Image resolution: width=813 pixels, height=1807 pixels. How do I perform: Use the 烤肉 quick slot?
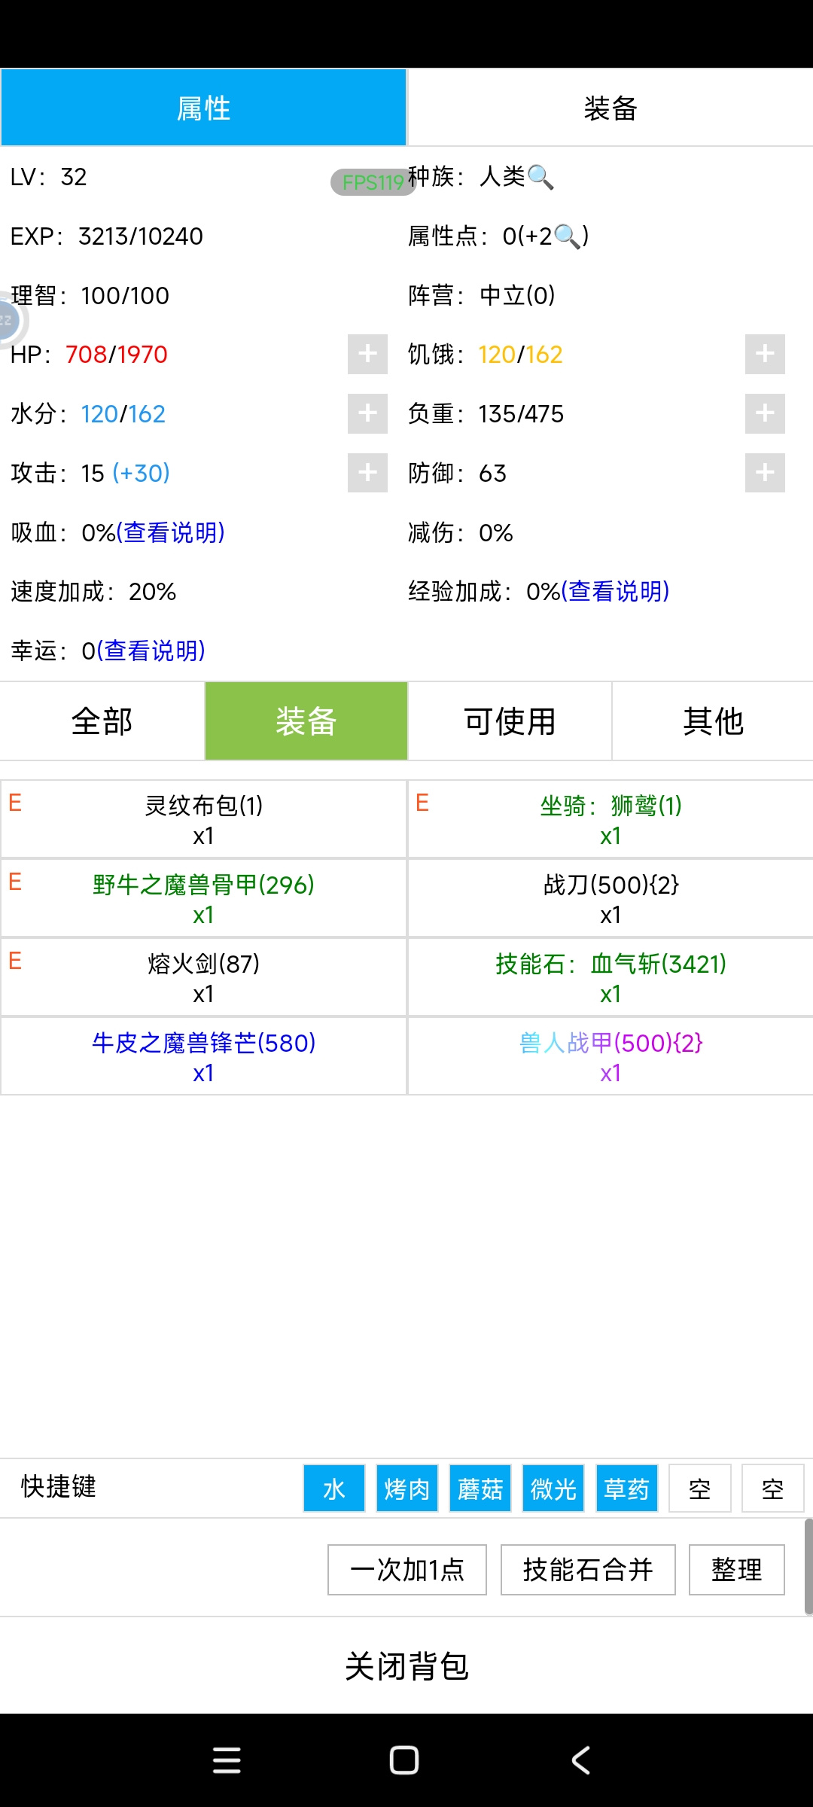[x=407, y=1489]
